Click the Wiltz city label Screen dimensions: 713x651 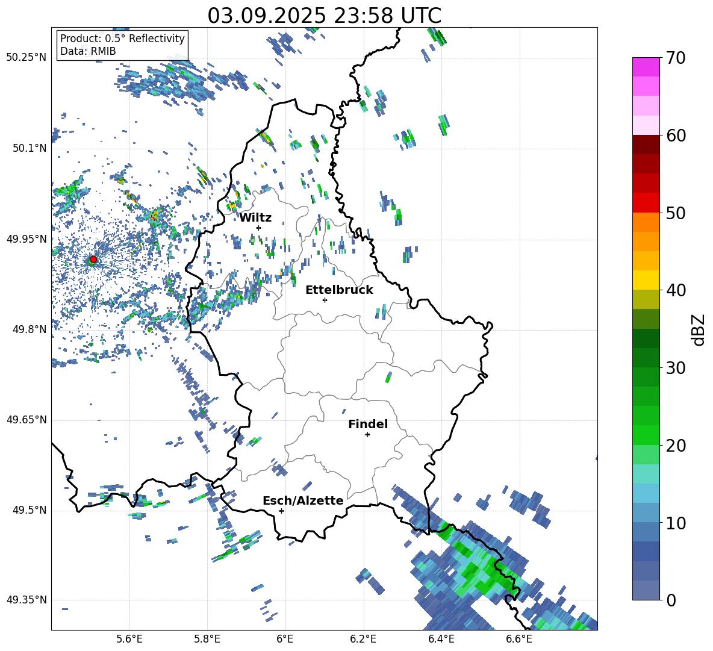pos(255,218)
